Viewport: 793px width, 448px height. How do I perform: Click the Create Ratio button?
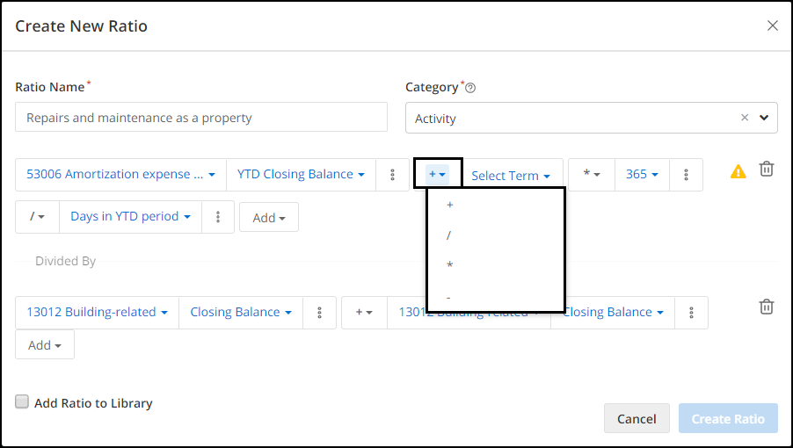728,418
